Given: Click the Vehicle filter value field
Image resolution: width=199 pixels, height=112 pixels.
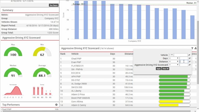Looking at the screenshot, I should pos(181,55).
